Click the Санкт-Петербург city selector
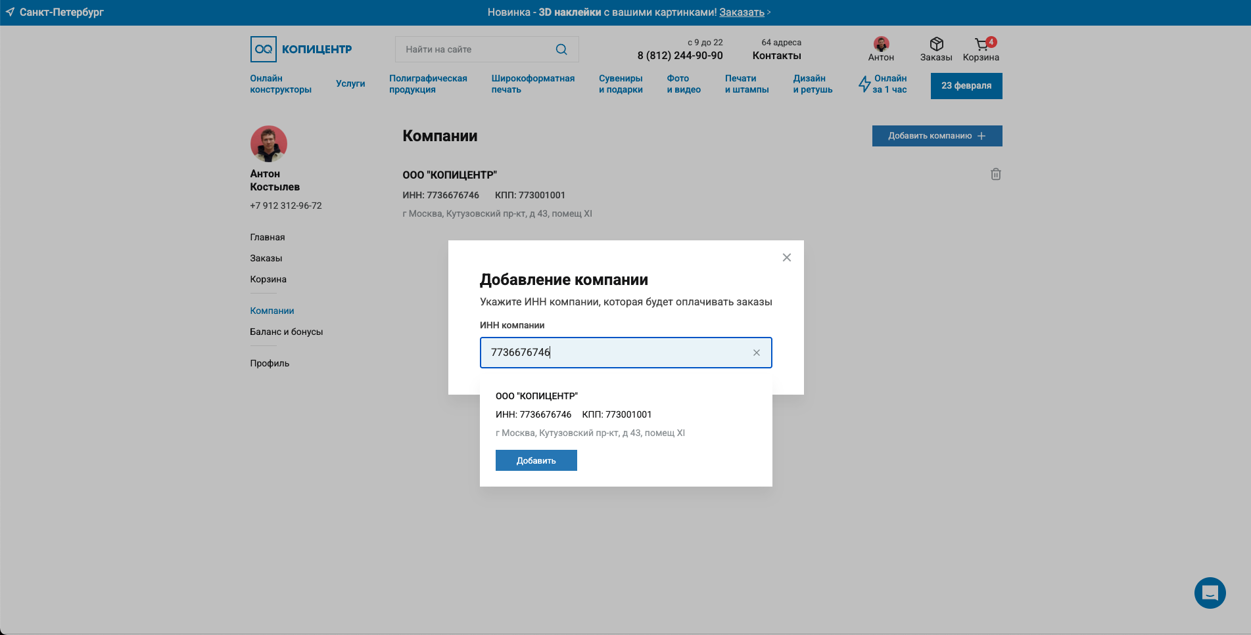Screen dimensions: 1251x635 coord(55,12)
